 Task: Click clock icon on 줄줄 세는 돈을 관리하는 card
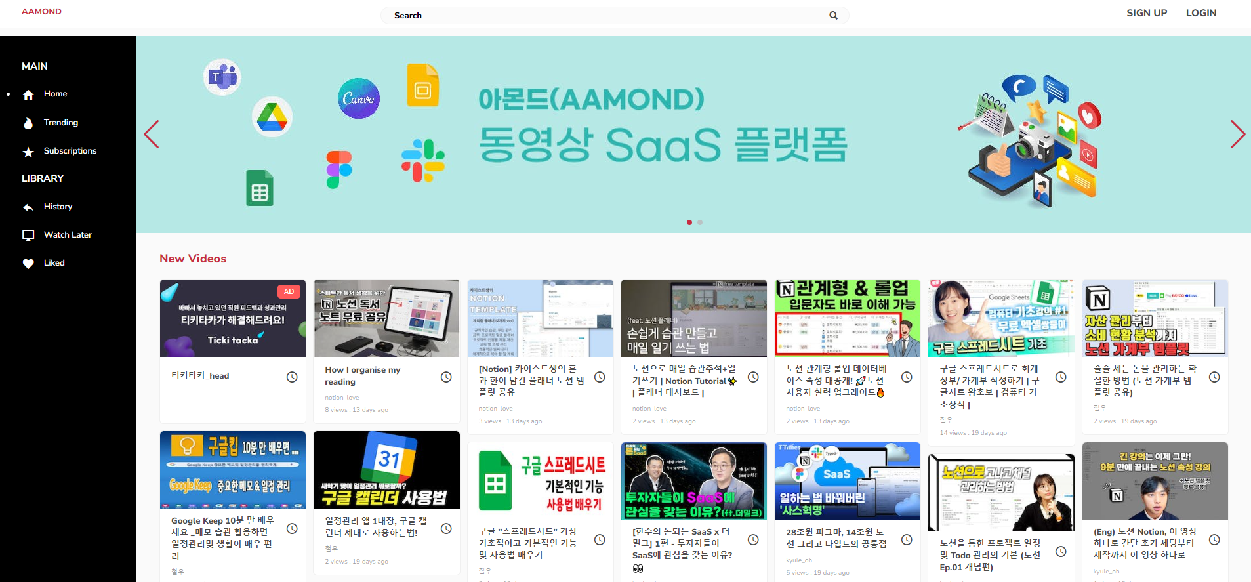(1214, 377)
